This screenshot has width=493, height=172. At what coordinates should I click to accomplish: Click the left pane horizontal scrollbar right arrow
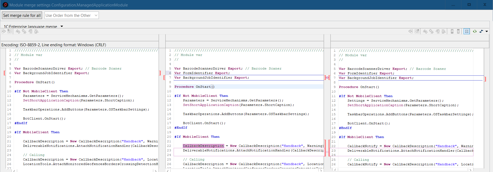pyautogui.click(x=155, y=170)
